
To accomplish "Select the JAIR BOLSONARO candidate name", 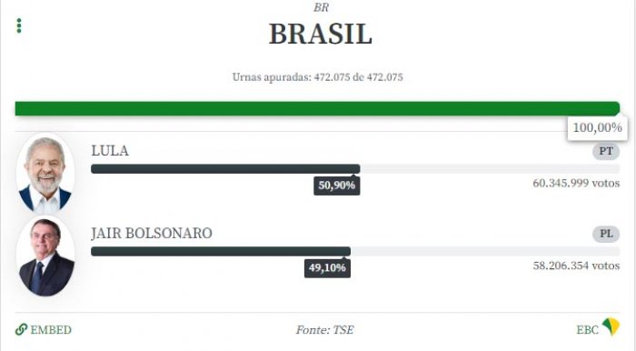I will [152, 234].
